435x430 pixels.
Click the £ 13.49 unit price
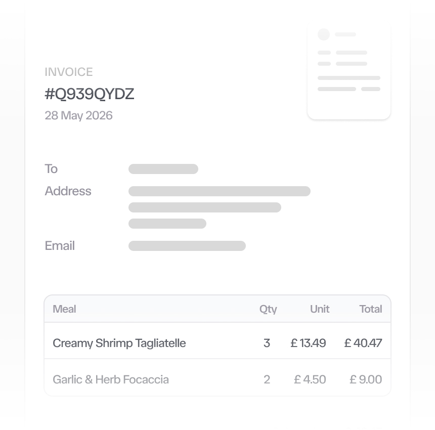click(308, 343)
